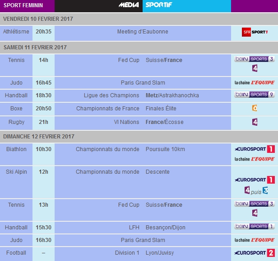Click the 20h35 time cell
Viewport: 278px width, 261px height.
coord(43,33)
